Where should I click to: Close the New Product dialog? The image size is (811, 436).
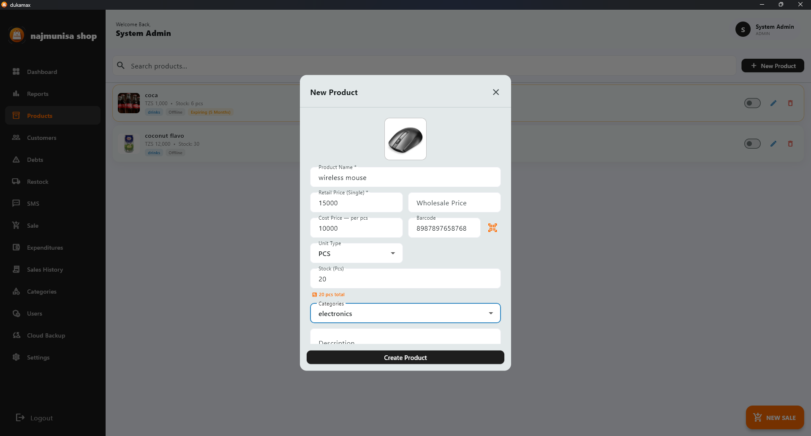pos(496,92)
